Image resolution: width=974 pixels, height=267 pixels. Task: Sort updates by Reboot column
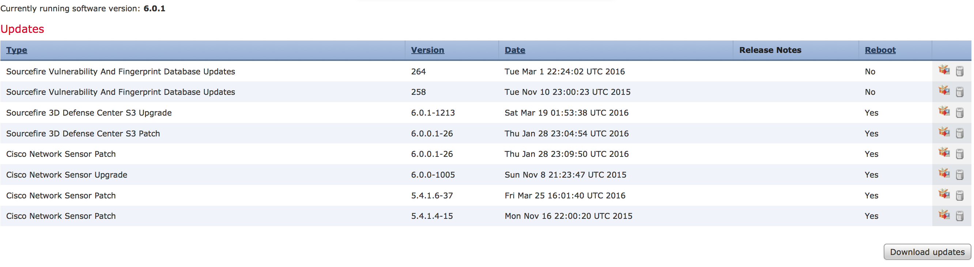(x=880, y=50)
